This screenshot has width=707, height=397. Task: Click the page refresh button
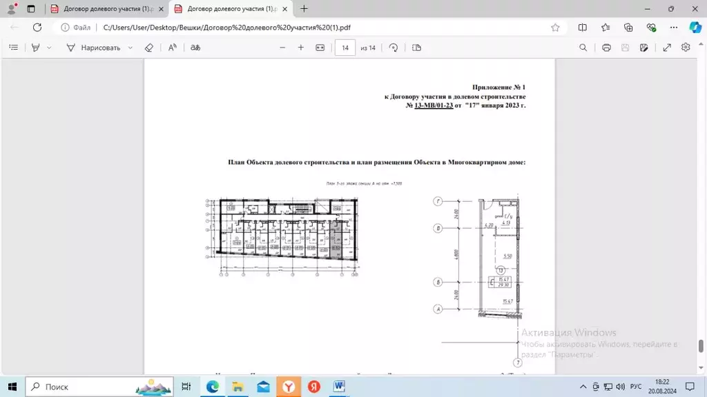click(37, 28)
